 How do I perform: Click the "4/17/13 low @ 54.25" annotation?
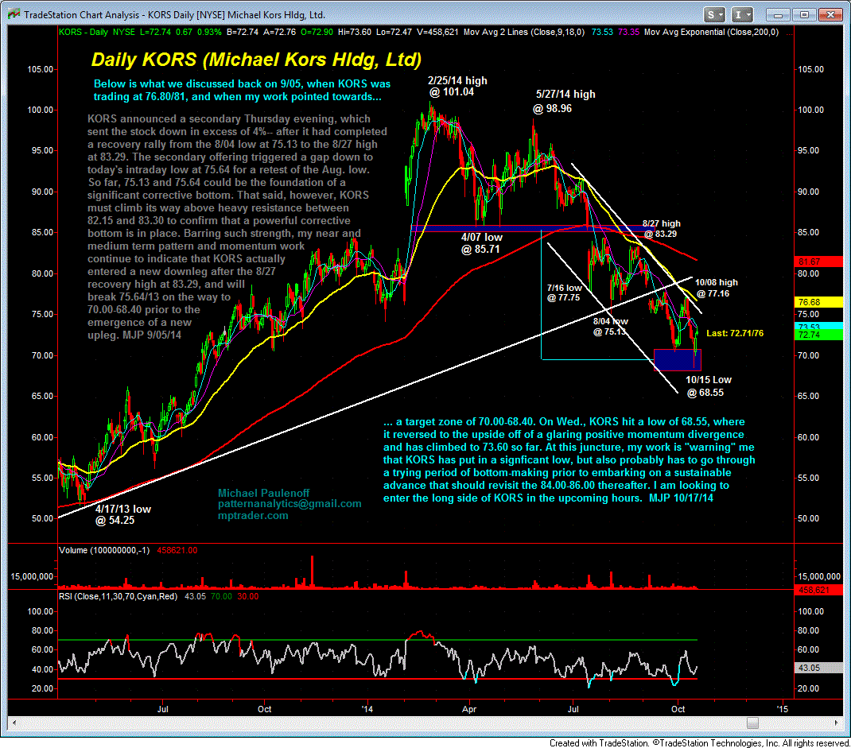click(x=122, y=515)
